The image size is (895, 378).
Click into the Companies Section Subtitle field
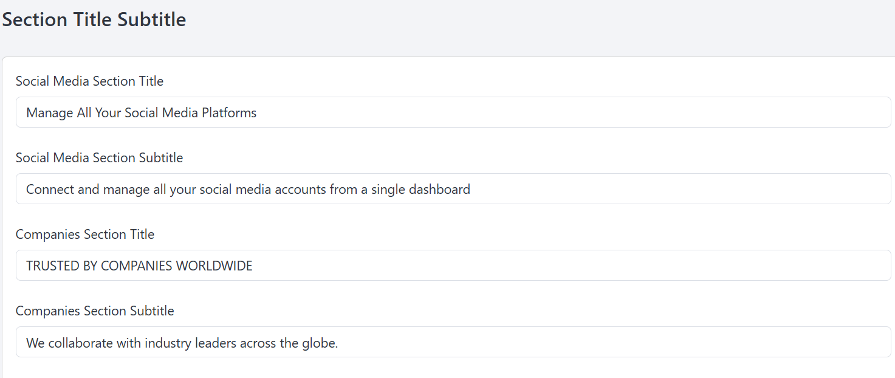click(453, 342)
